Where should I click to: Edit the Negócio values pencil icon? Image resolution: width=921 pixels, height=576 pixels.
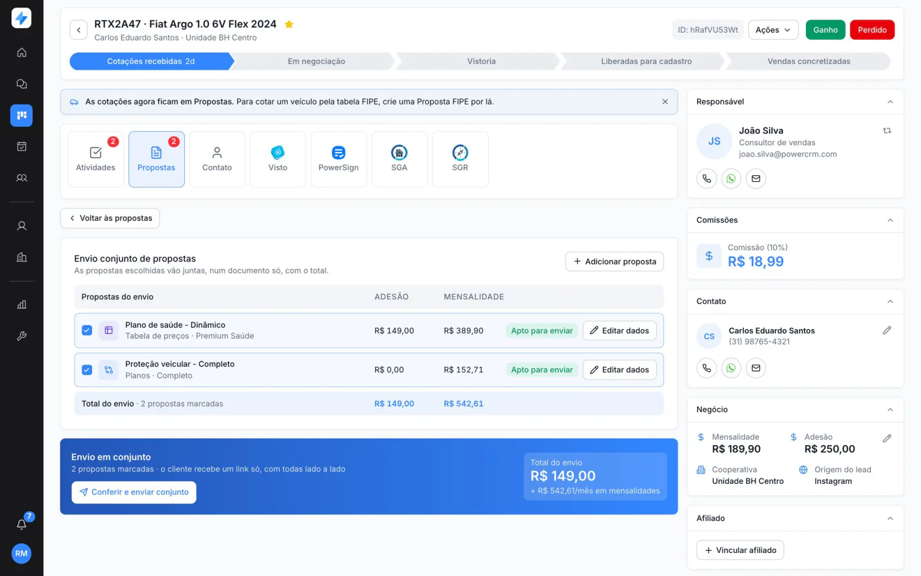(887, 438)
